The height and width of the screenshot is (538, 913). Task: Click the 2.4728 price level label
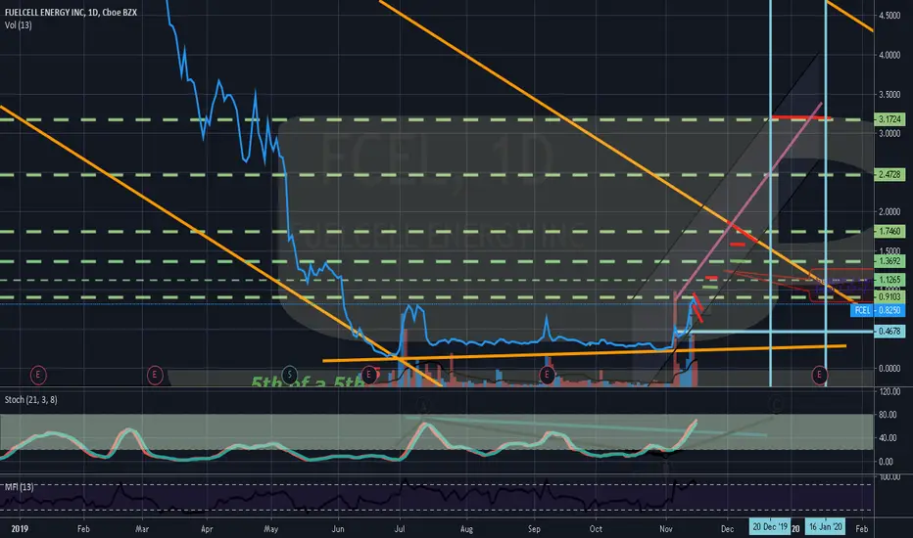(889, 174)
